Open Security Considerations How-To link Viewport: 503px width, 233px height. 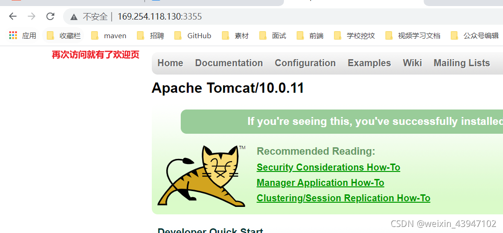point(328,167)
